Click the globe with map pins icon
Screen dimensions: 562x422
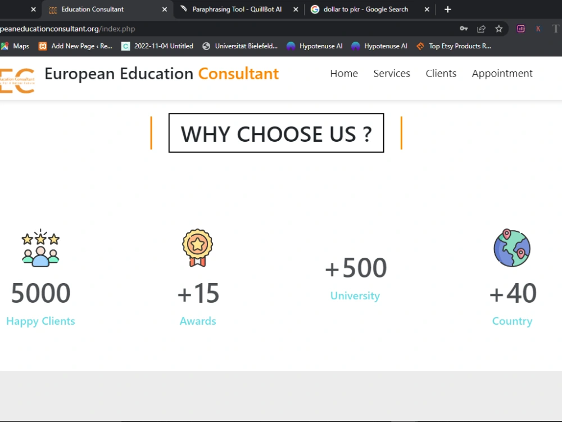[512, 248]
